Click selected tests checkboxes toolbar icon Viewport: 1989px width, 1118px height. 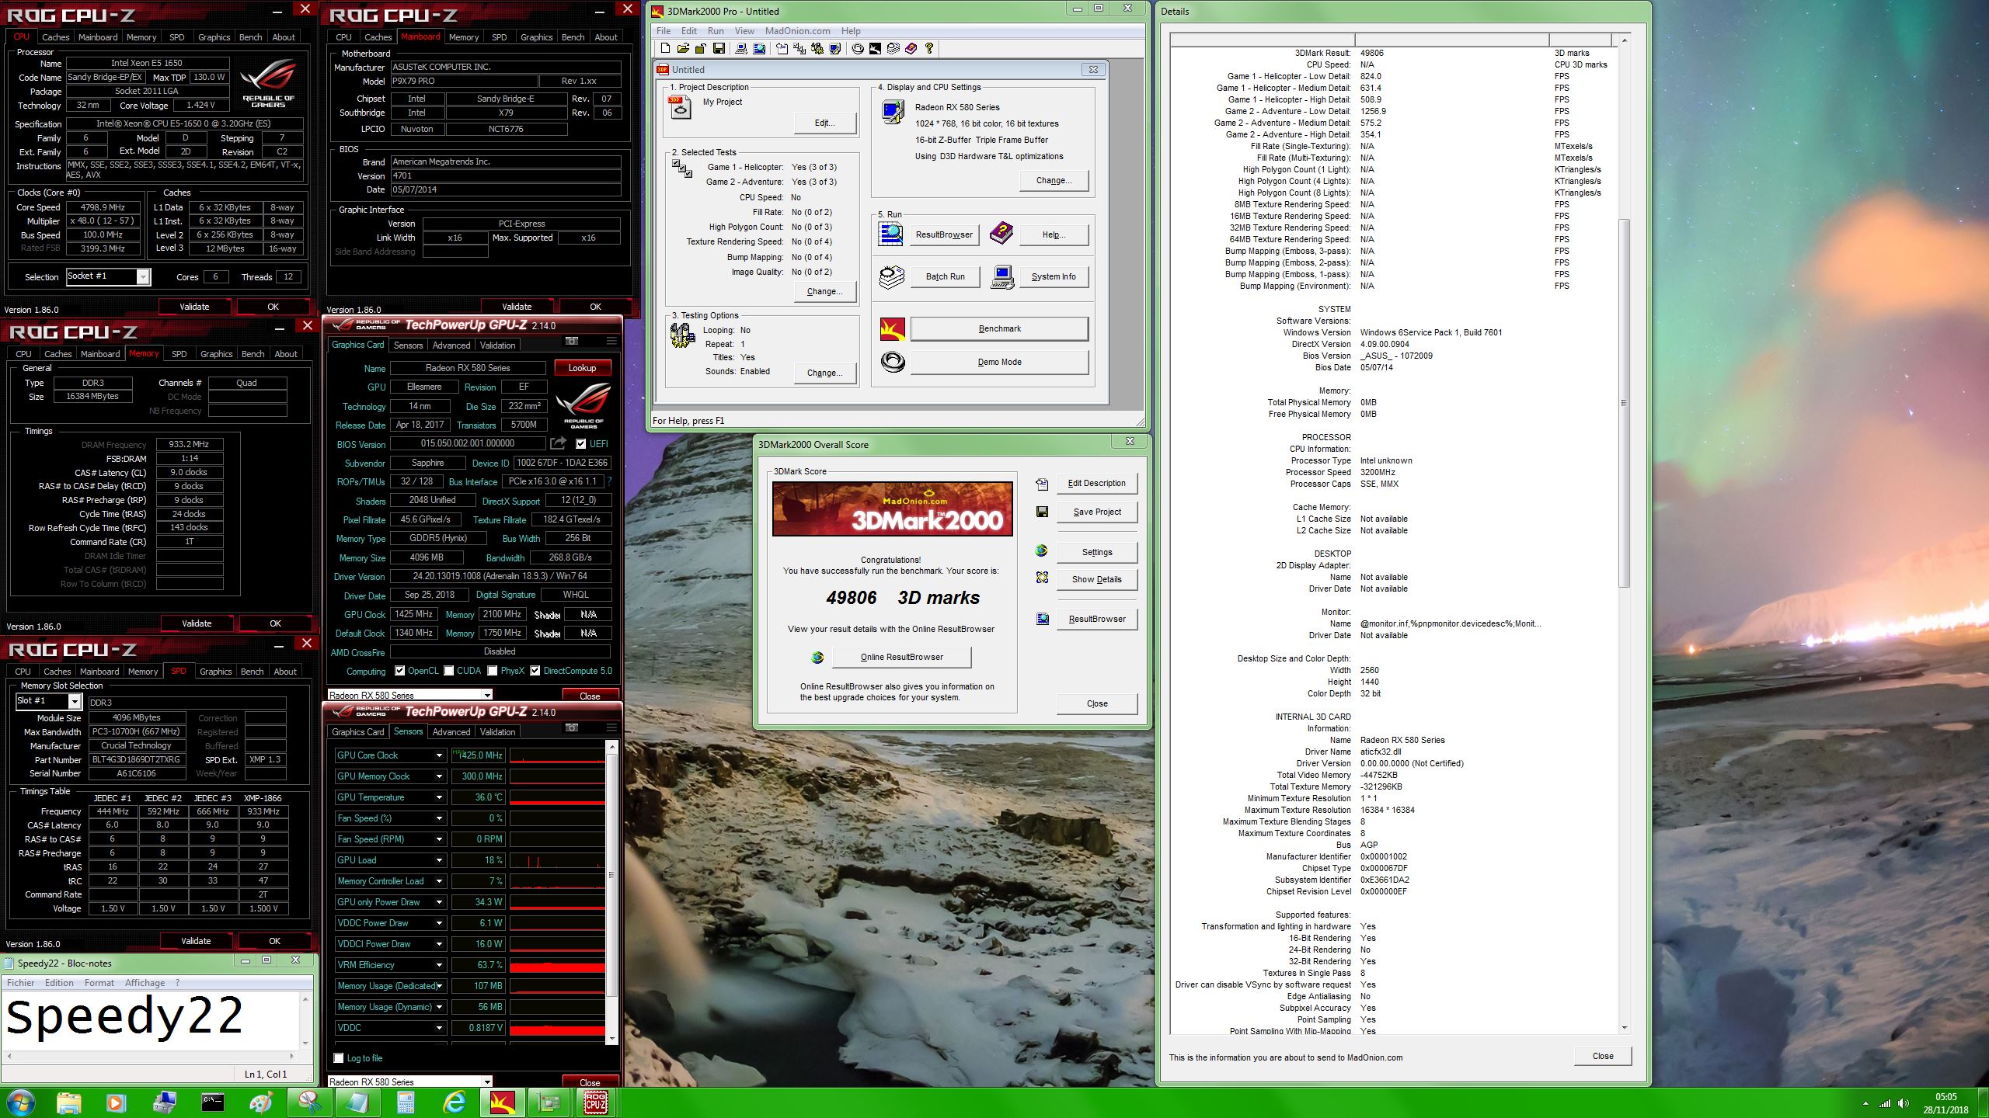click(799, 48)
